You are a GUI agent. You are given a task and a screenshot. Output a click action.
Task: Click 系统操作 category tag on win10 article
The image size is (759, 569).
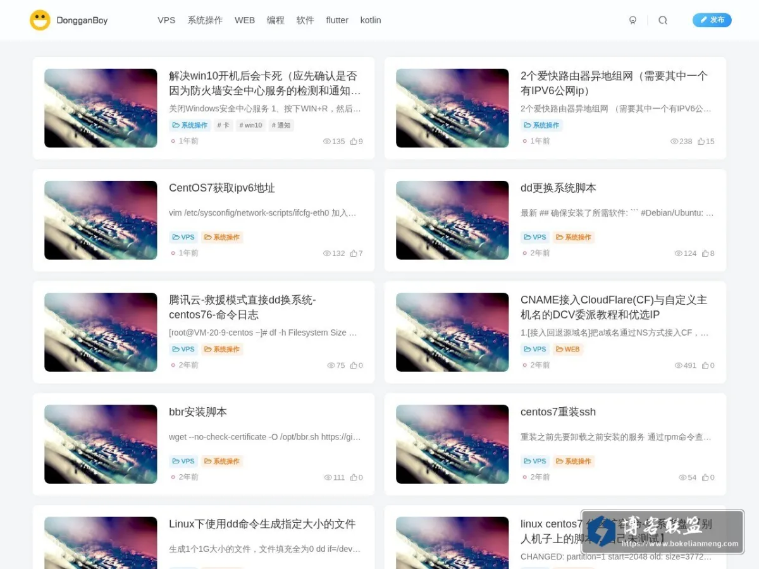(190, 125)
